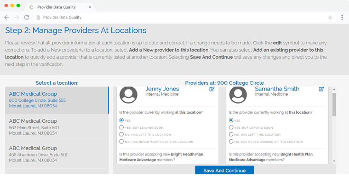Select the 567 Main Street location
Image resolution: width=349 pixels, height=180 pixels.
[57, 127]
